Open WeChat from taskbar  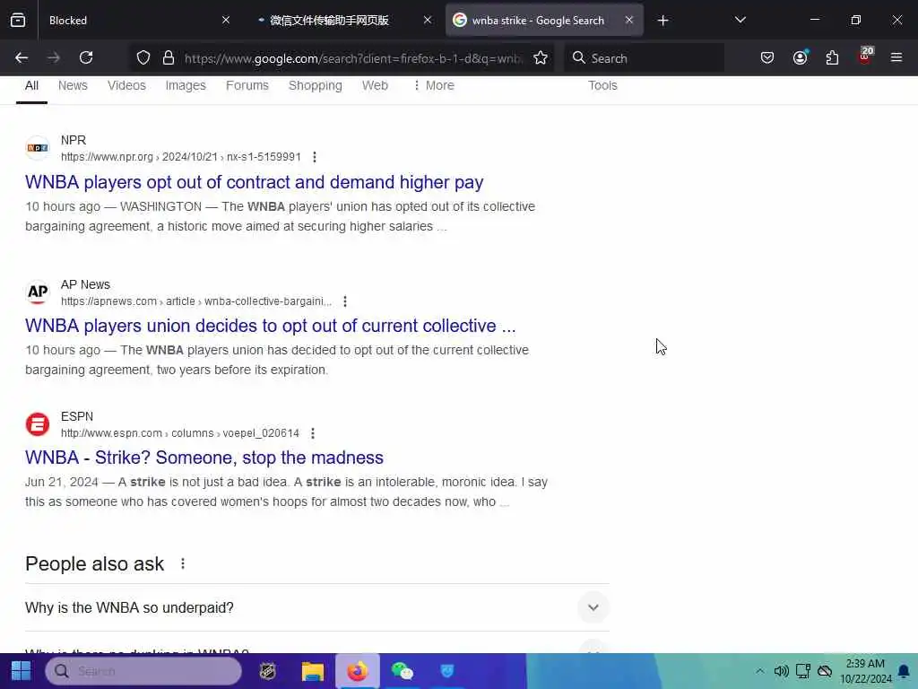403,671
